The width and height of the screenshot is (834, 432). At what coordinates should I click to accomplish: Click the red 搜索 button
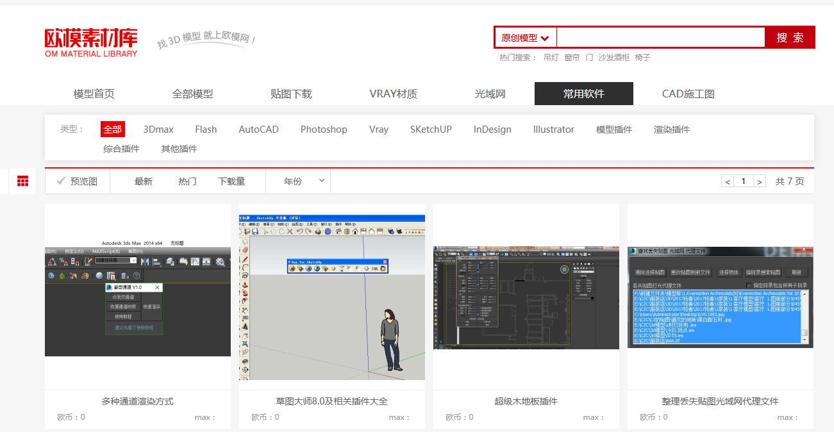point(790,37)
